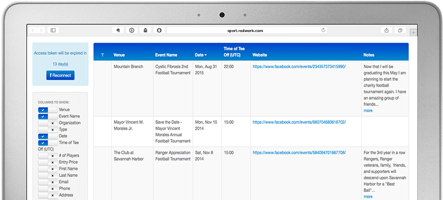Click the circular extension icon next to address bar
This screenshot has height=200, width=443.
pos(159,30)
